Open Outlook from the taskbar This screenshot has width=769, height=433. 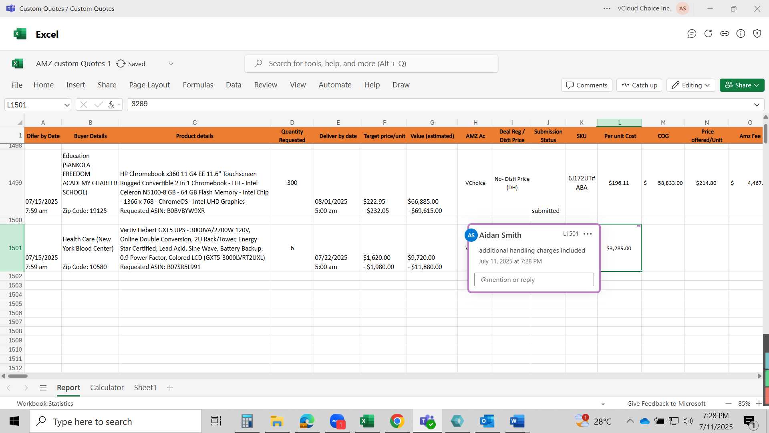click(x=487, y=421)
